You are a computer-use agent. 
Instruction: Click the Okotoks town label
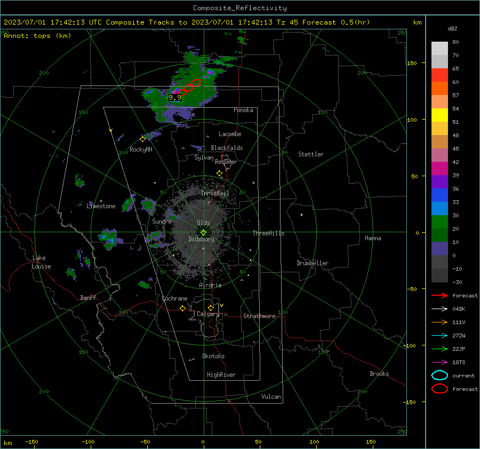point(213,356)
